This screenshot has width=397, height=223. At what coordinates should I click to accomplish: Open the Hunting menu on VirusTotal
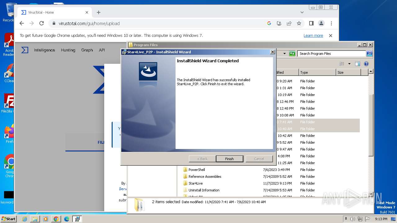click(x=68, y=50)
